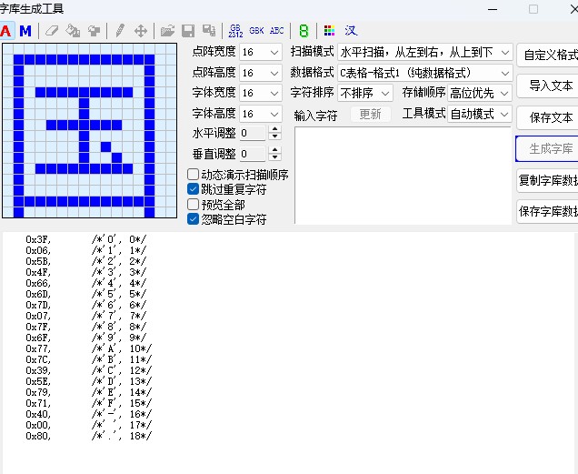The image size is (578, 474).
Task: Click the paint roller clear tool icon
Action: 94,31
